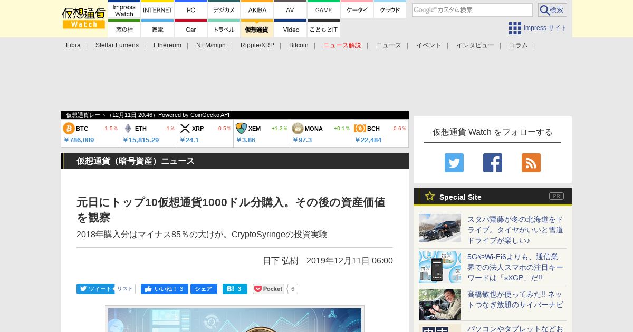The width and height of the screenshot is (633, 332).
Task: Click the search magnifier 検索 button
Action: pyautogui.click(x=552, y=10)
